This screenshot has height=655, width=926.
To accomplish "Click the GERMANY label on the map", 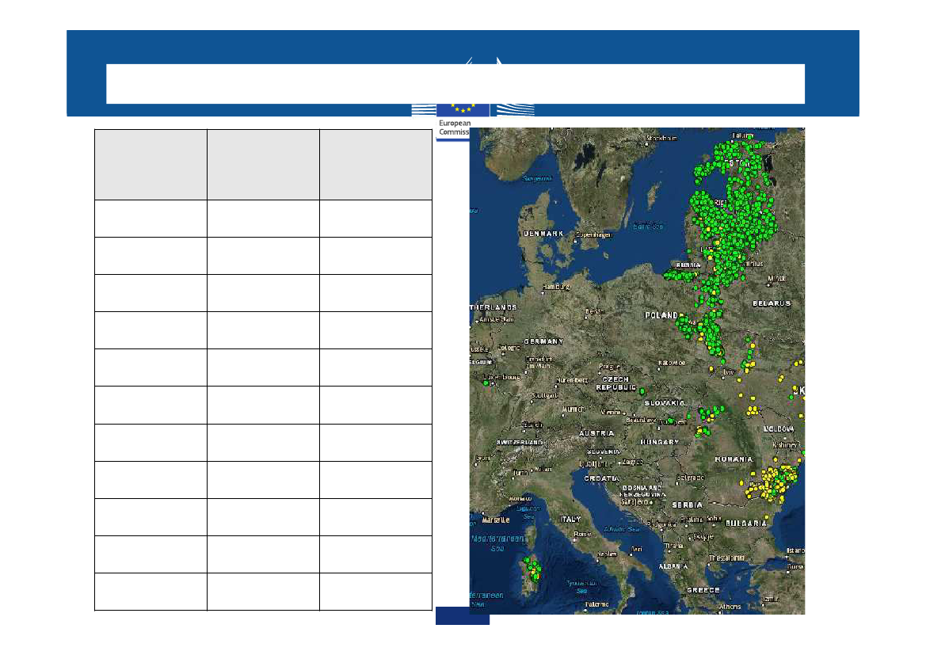I will click(543, 341).
